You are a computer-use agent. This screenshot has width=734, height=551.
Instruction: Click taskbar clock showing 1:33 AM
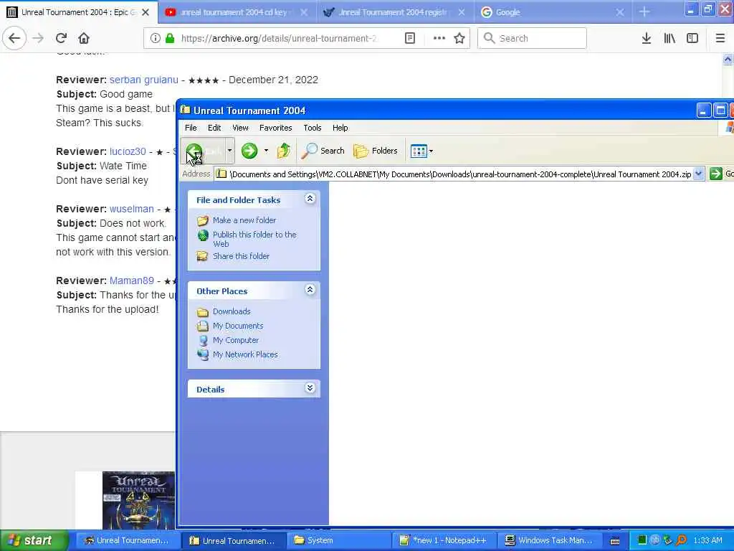click(x=707, y=540)
